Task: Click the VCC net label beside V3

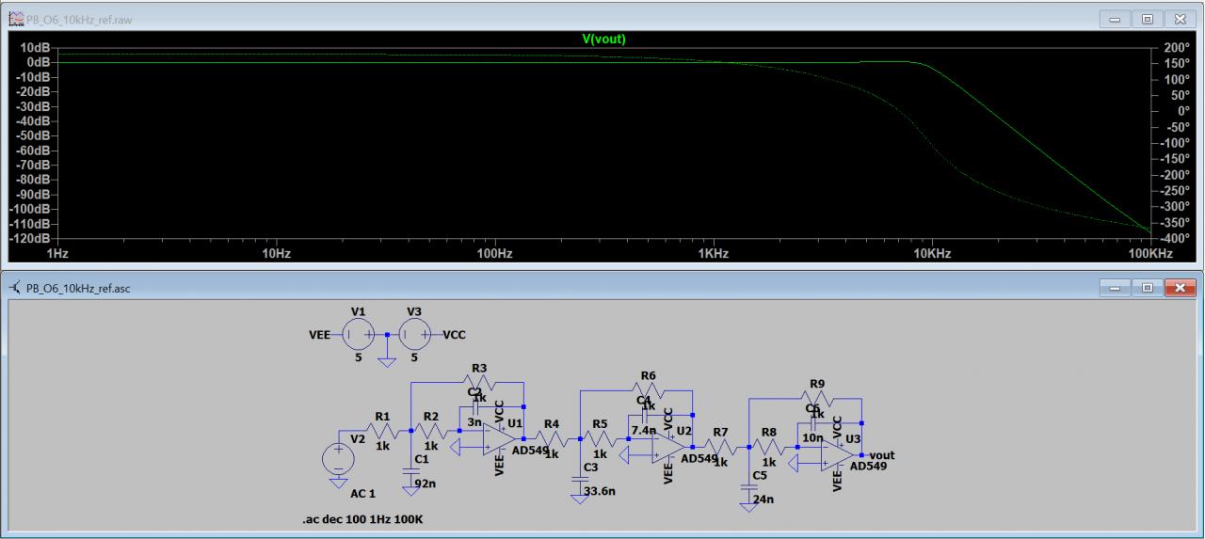Action: click(454, 335)
